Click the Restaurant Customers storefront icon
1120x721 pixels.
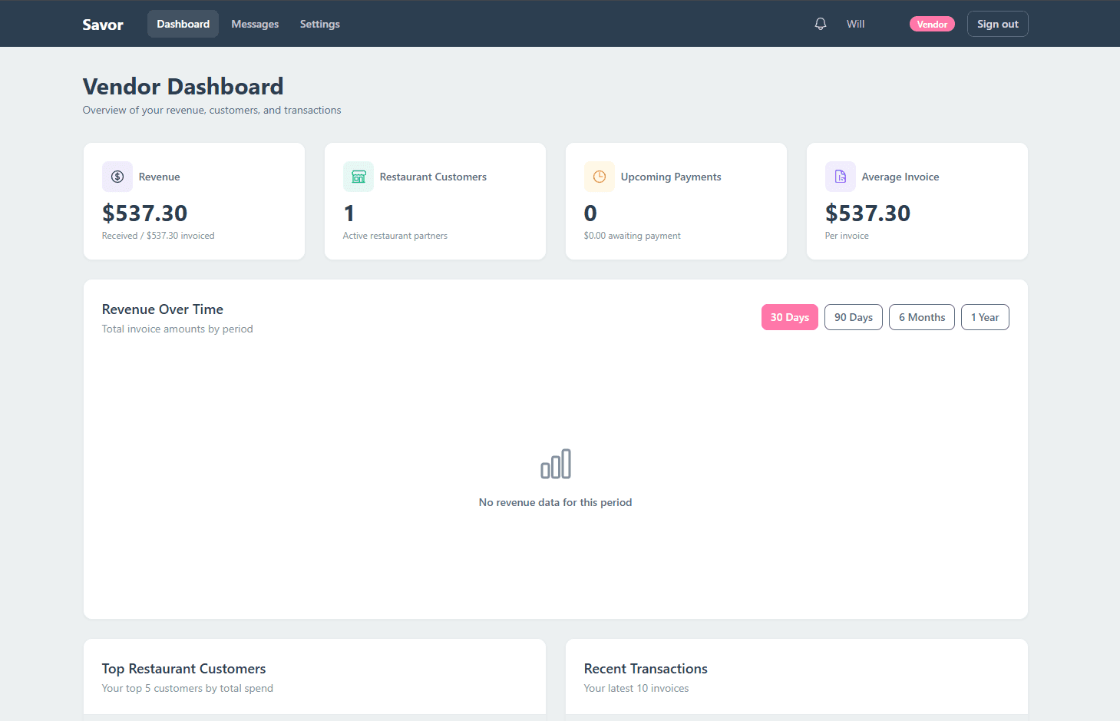tap(358, 177)
